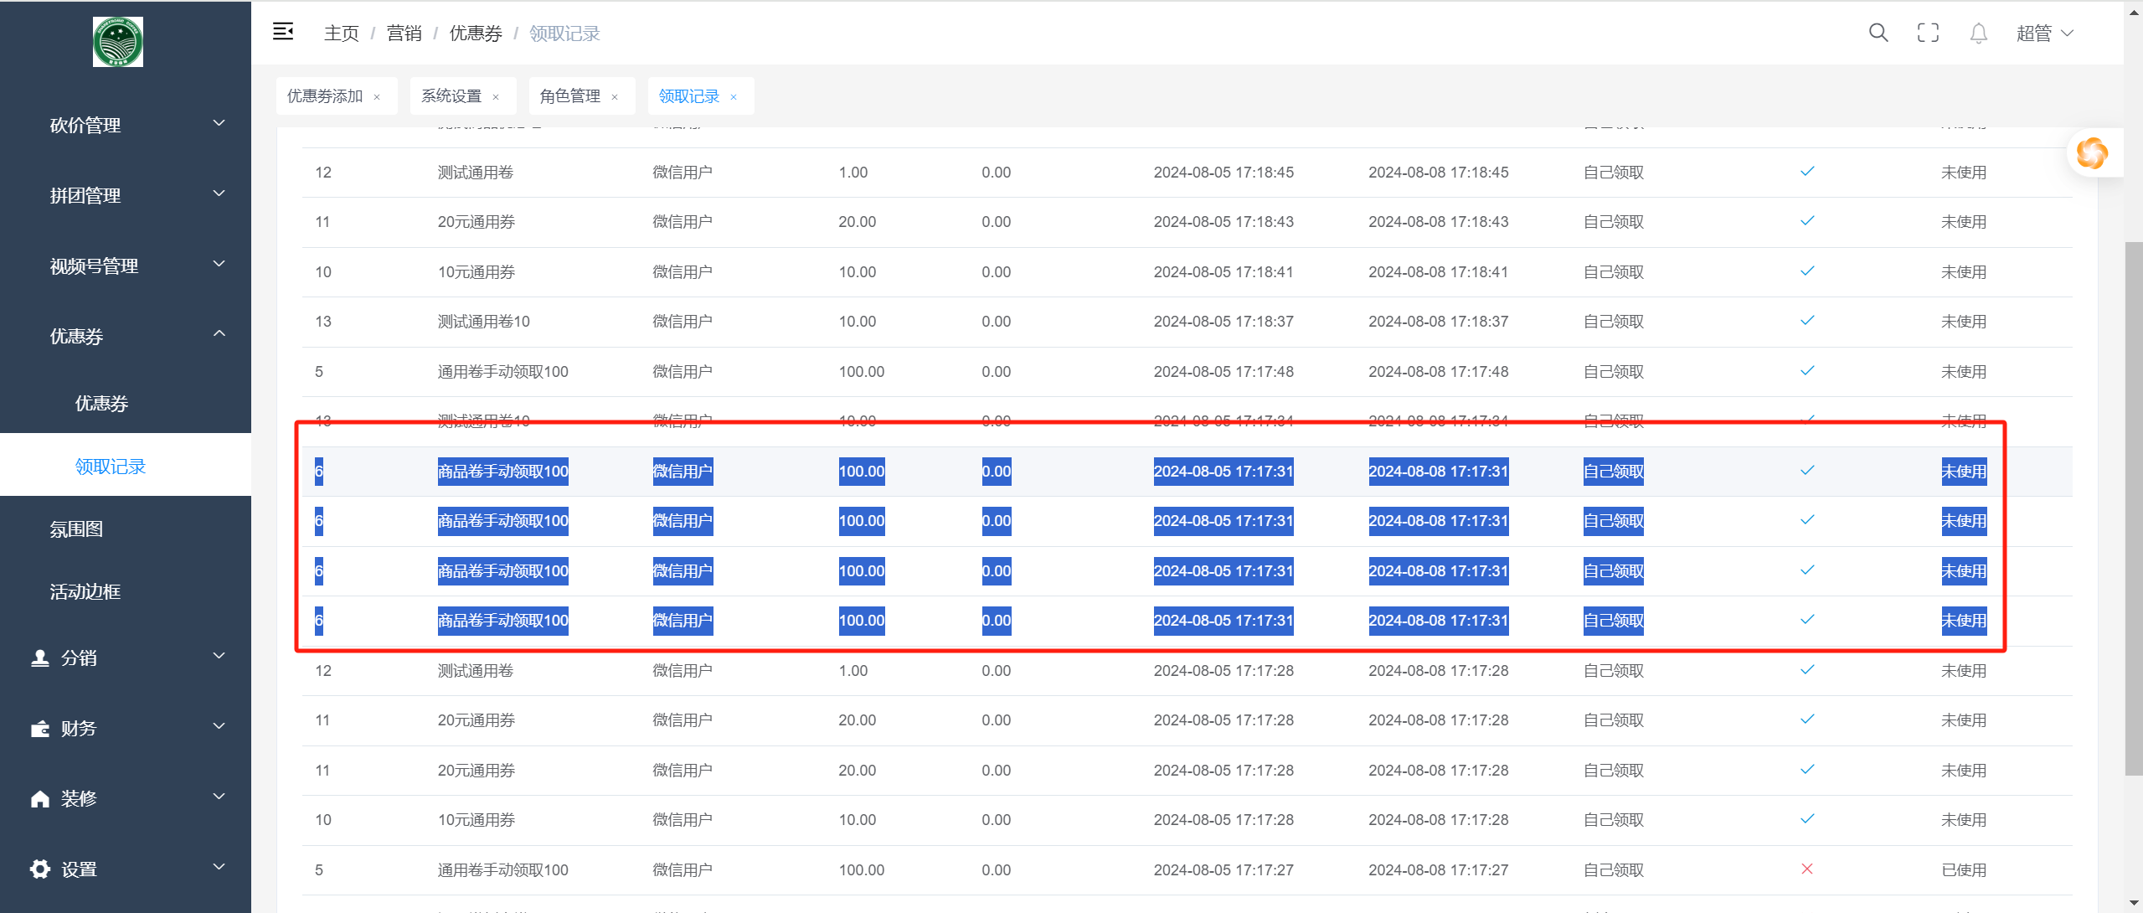The width and height of the screenshot is (2143, 913).
Task: Expand the 装修 menu chevron
Action: point(219,797)
